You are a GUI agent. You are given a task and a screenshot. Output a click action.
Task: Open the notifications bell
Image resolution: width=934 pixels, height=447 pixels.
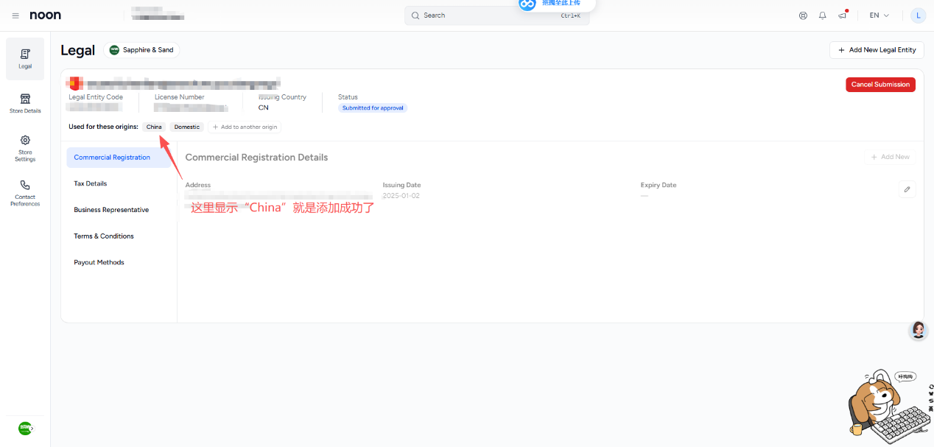point(823,15)
